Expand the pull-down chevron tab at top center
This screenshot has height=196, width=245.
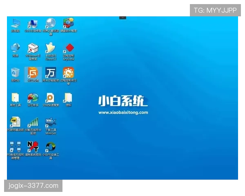point(122,18)
